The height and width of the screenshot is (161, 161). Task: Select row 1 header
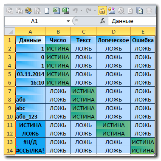(x=10, y=40)
